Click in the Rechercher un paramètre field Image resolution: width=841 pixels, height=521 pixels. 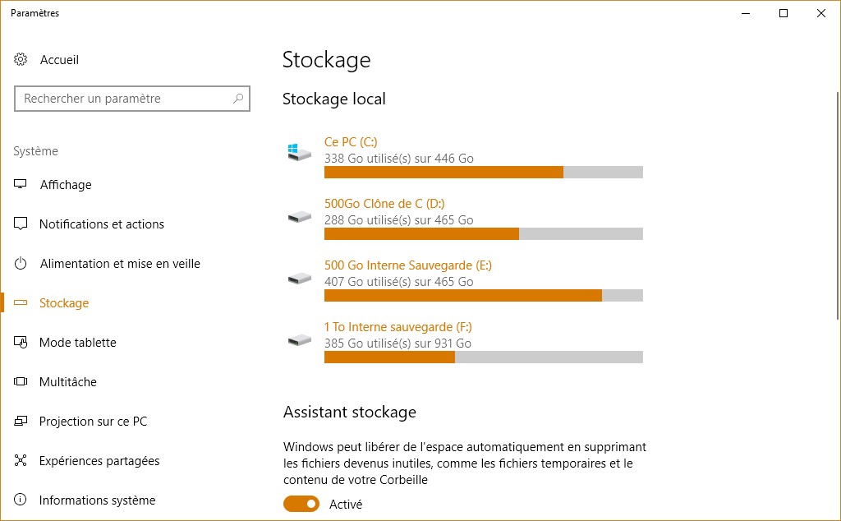[123, 99]
